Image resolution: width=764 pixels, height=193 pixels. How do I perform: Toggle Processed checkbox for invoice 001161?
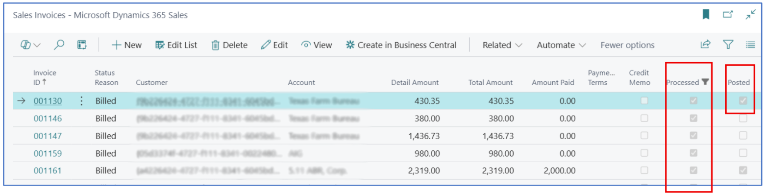coord(693,170)
